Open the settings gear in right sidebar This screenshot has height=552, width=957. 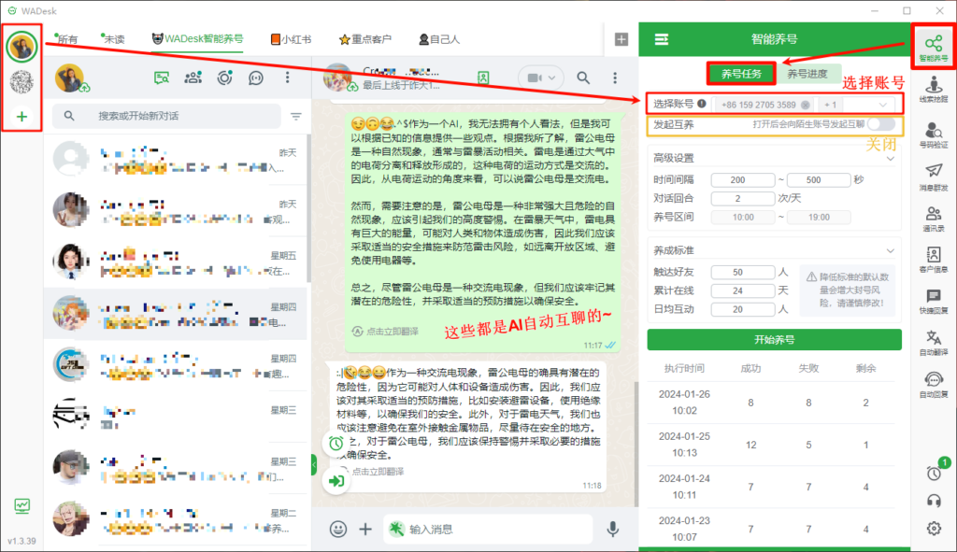[934, 529]
